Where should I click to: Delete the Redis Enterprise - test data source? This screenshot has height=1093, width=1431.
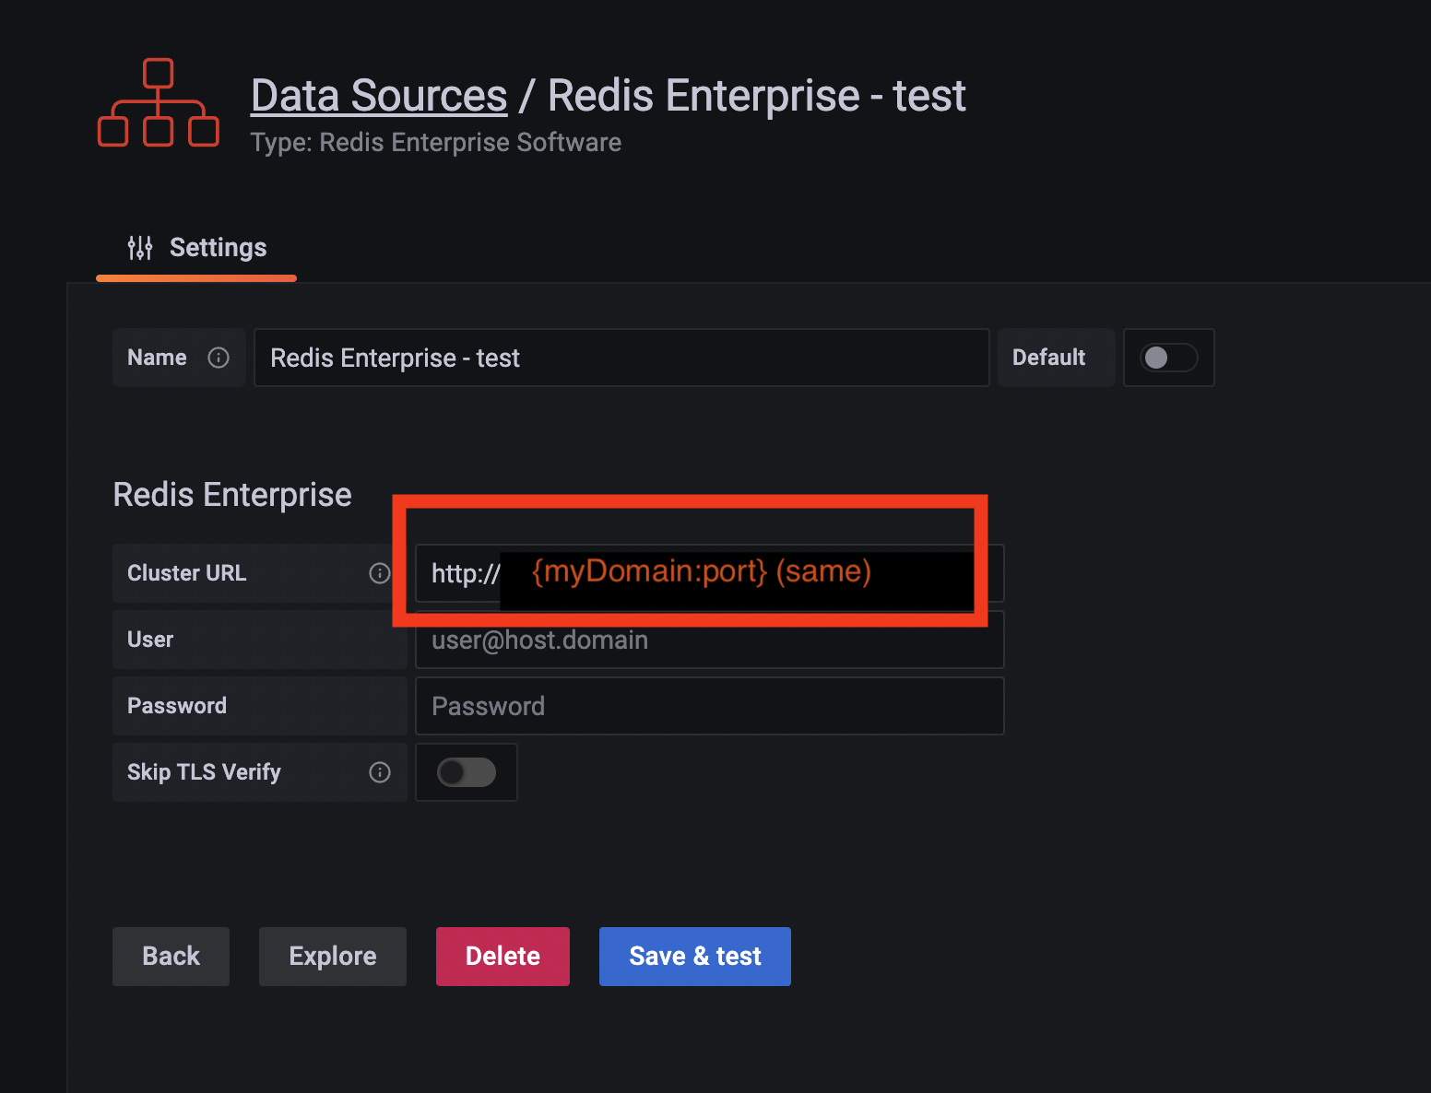pos(503,956)
